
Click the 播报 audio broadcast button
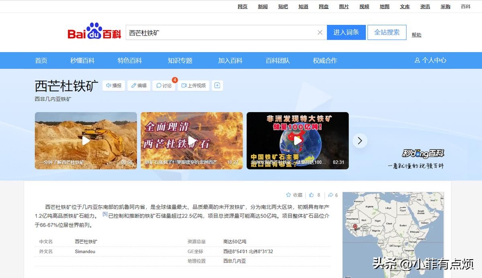click(x=114, y=85)
